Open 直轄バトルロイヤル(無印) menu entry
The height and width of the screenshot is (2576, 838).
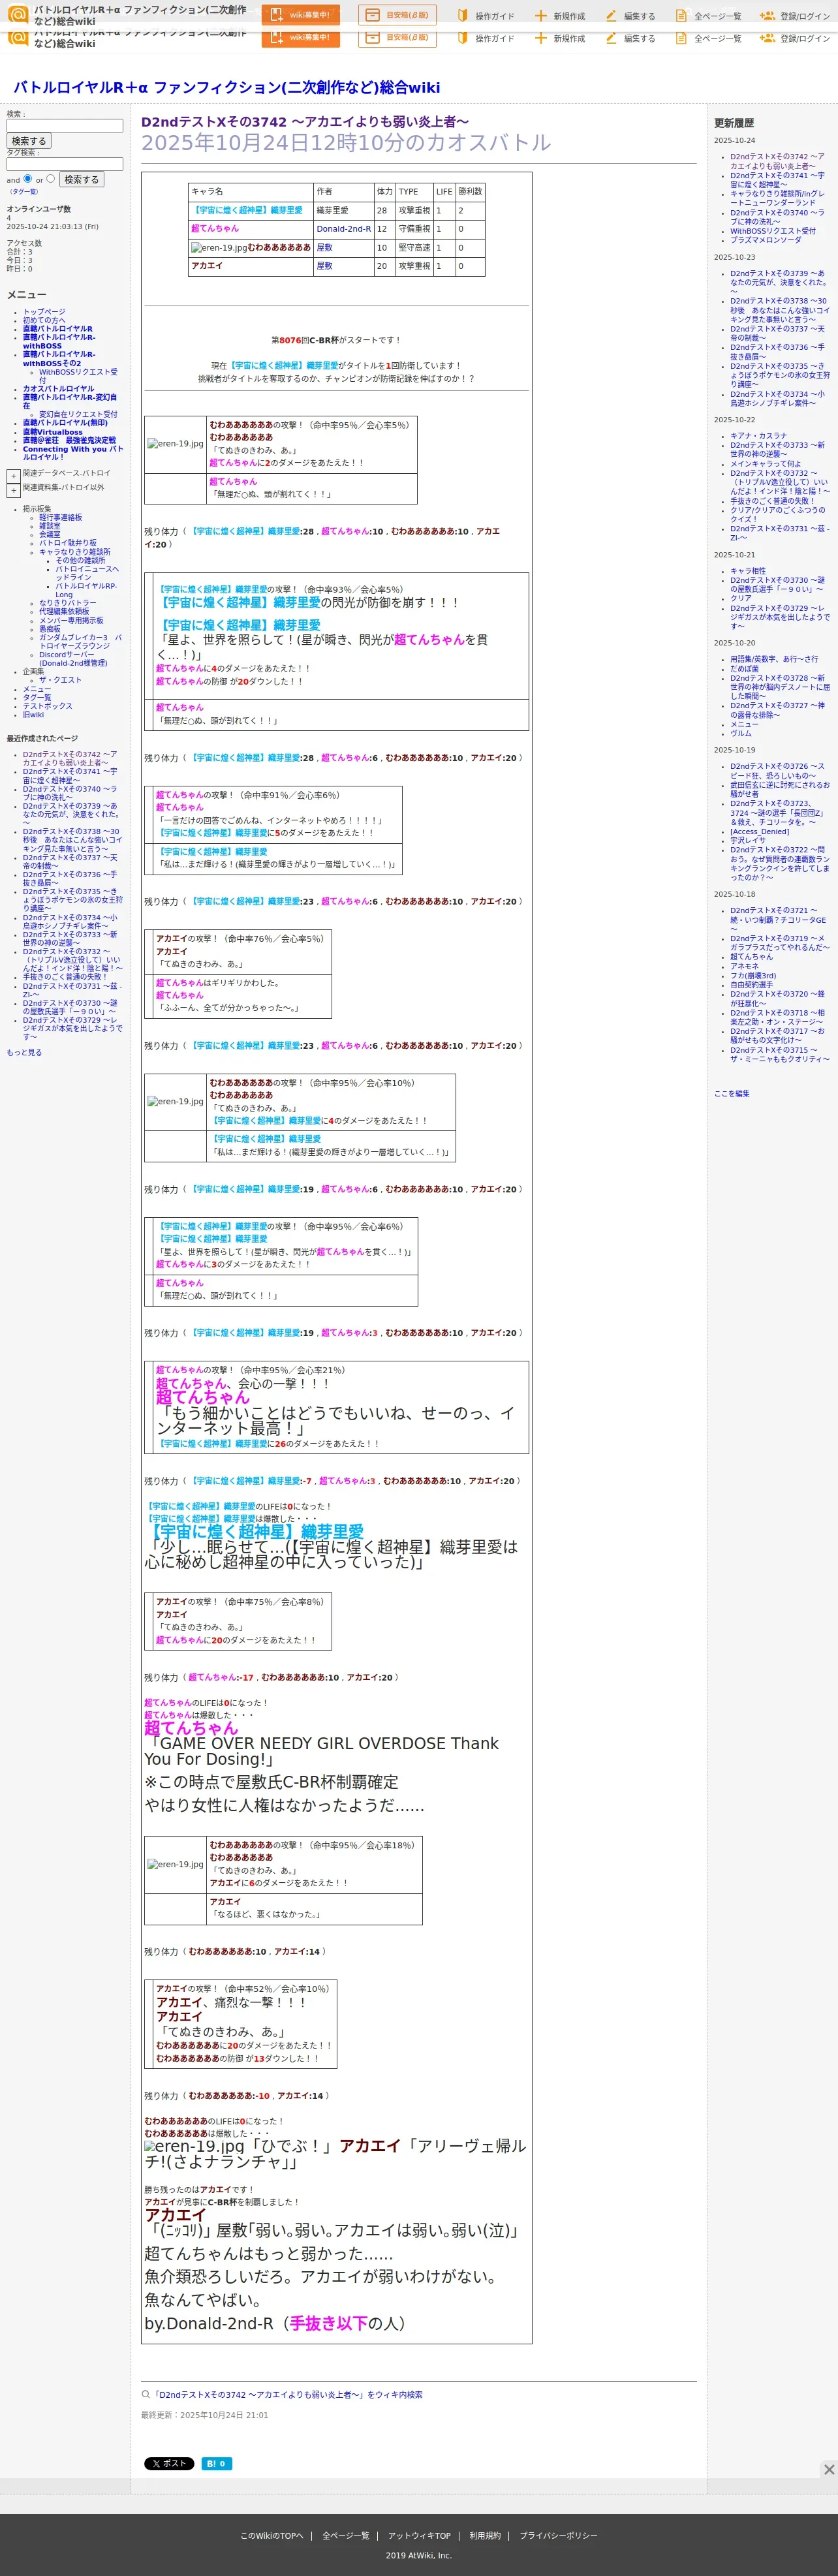click(x=65, y=422)
